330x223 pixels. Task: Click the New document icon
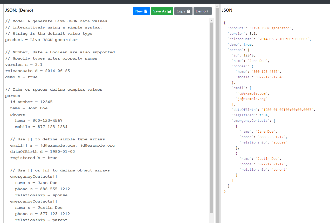pos(146,11)
